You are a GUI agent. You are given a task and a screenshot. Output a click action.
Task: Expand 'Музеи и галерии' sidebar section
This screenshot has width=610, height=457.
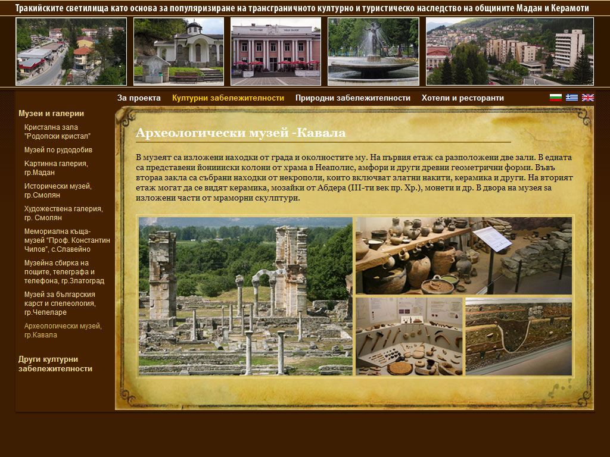pyautogui.click(x=51, y=114)
